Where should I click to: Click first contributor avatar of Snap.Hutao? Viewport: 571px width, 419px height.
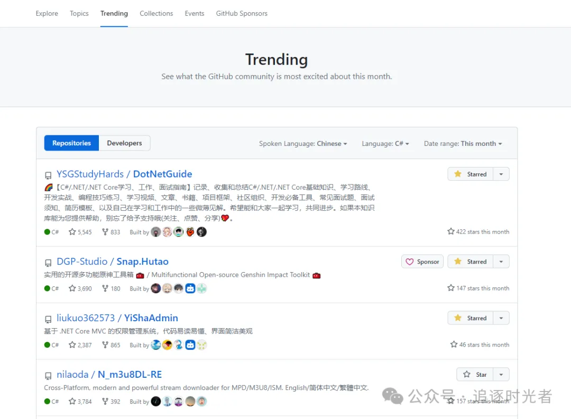pyautogui.click(x=156, y=288)
